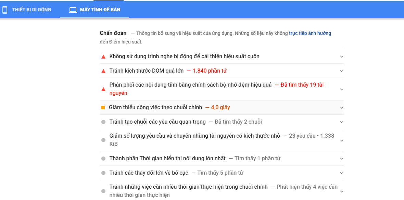This screenshot has height=200, width=404.
Task: Expand cache policy 19 tài nguyên chevron
Action: [x=342, y=89]
